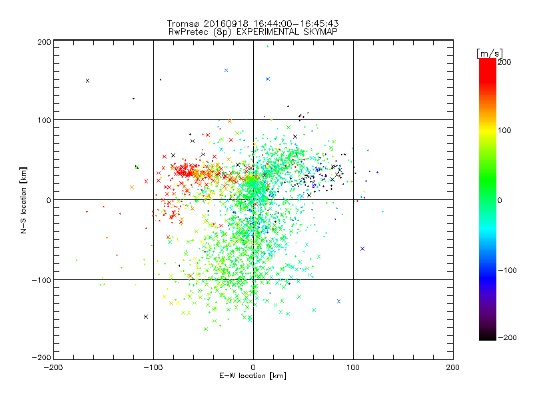Select the 'N-S location [km]' axis label
The height and width of the screenshot is (400, 533).
23,200
